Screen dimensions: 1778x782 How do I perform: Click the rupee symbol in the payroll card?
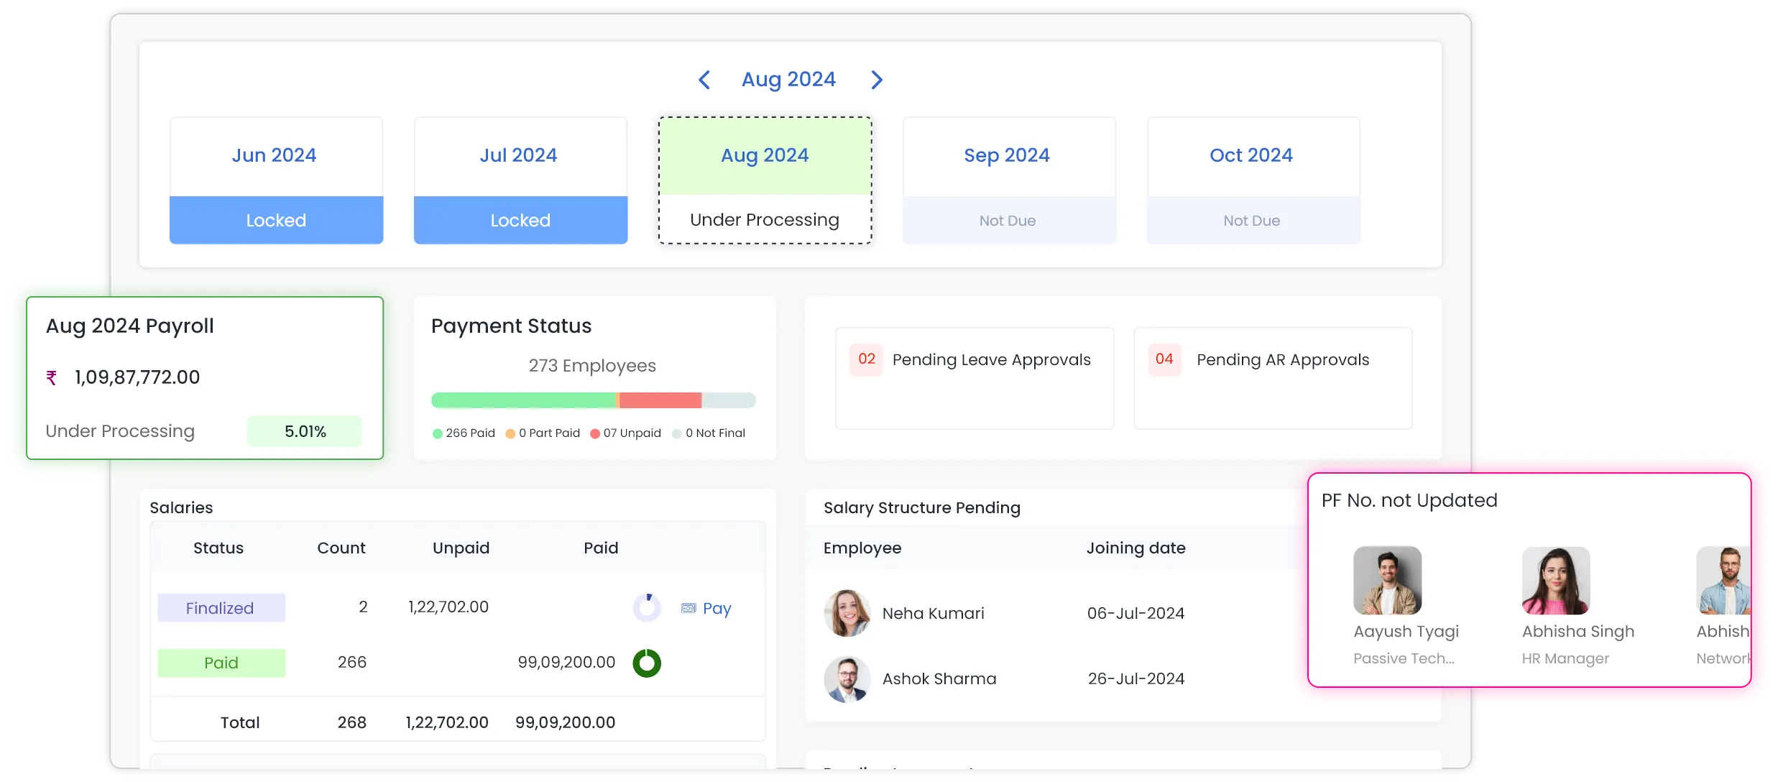[52, 377]
